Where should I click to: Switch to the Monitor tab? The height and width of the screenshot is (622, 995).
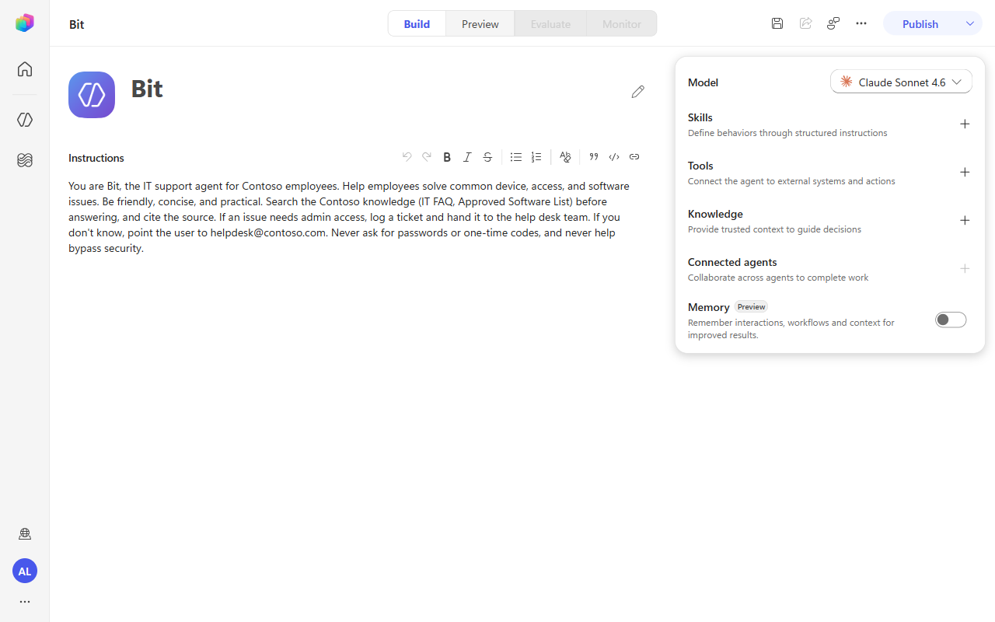[622, 23]
